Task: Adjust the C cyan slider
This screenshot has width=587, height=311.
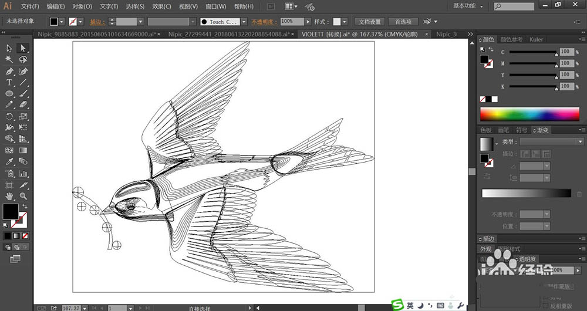Action: click(533, 52)
